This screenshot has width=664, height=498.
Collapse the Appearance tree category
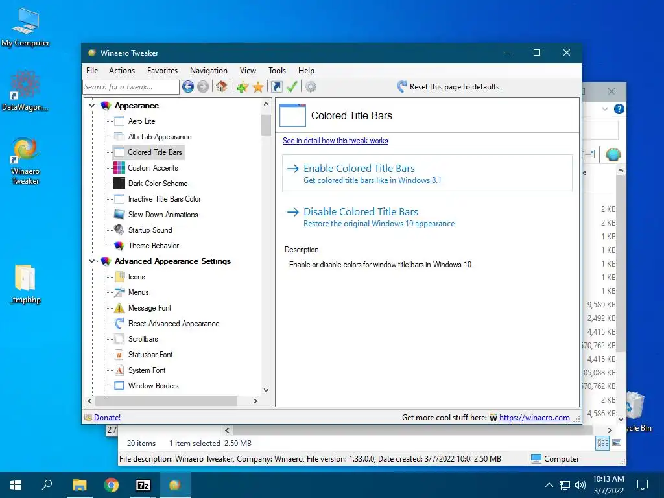coord(91,106)
